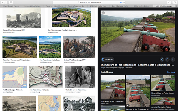Open See more related images link
Image resolution: width=178 pixels, height=111 pixels.
(171, 72)
